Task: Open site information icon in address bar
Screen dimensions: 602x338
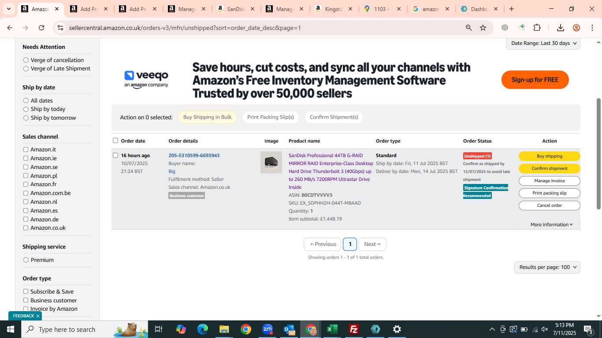Action: pos(60,28)
